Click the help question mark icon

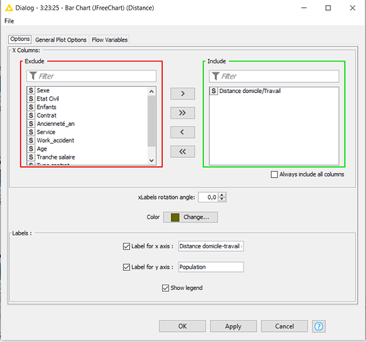[319, 326]
